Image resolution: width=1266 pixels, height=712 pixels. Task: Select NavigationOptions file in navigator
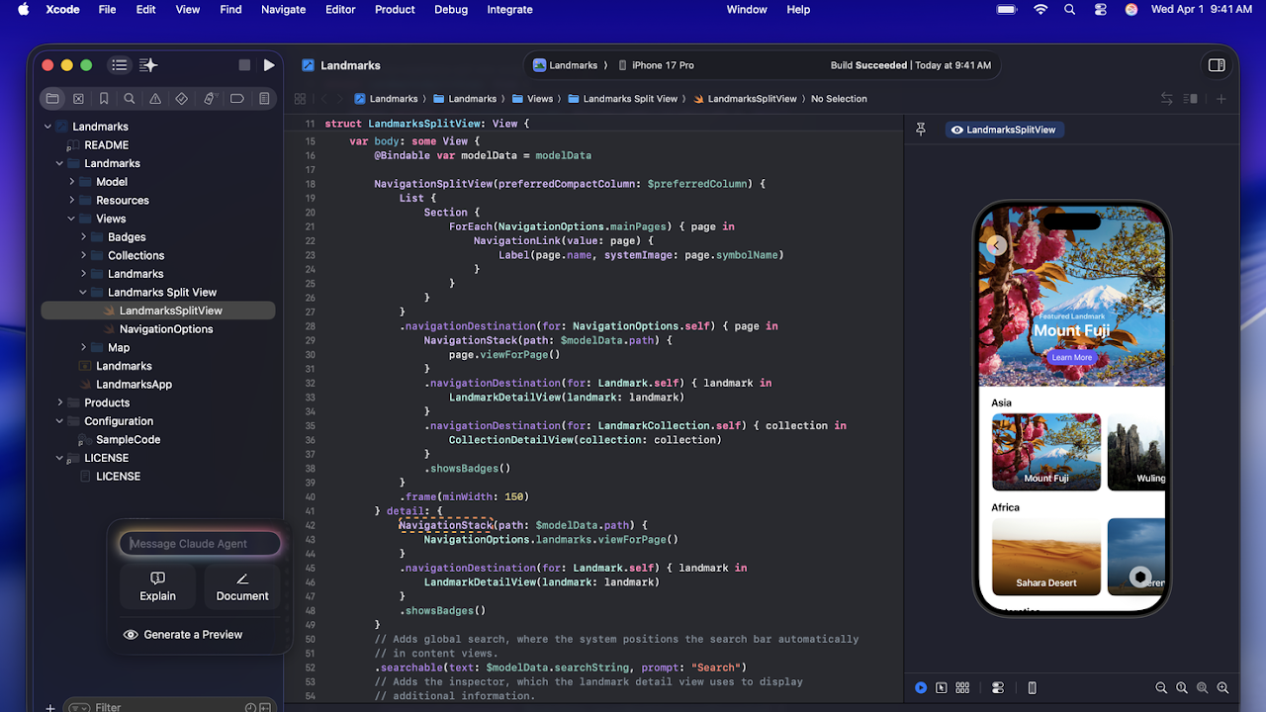click(x=166, y=329)
